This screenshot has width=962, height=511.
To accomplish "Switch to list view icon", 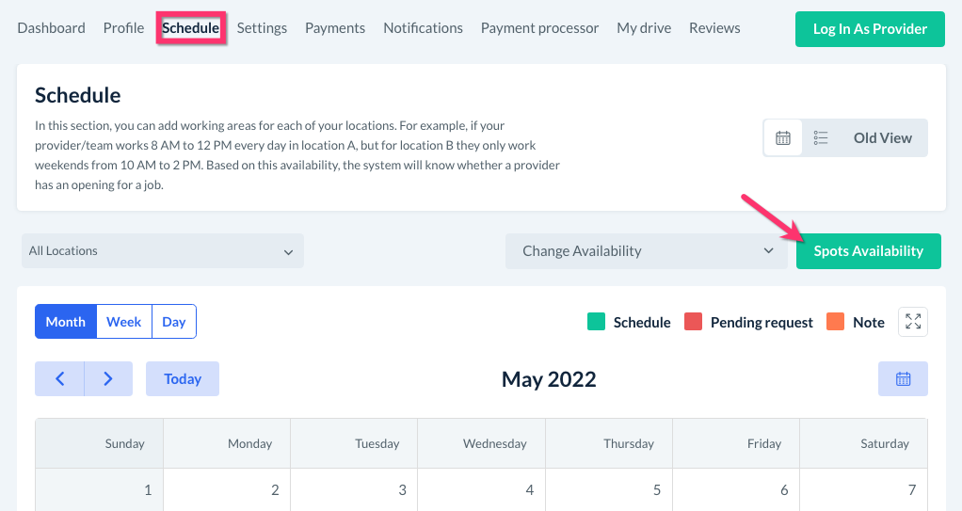I will point(821,137).
